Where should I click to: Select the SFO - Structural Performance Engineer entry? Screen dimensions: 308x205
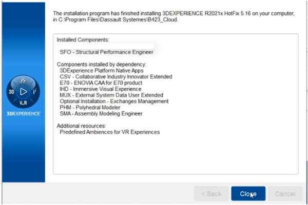tap(107, 52)
